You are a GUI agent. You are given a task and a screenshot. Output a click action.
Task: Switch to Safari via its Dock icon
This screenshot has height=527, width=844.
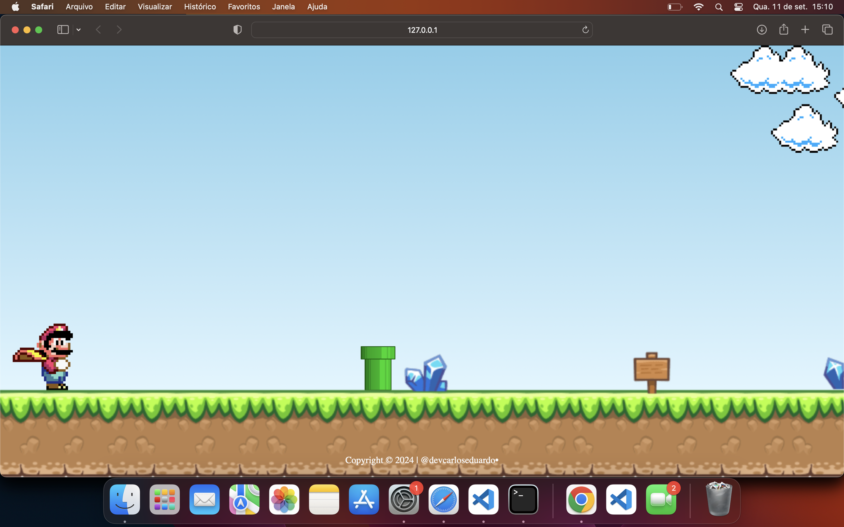444,499
